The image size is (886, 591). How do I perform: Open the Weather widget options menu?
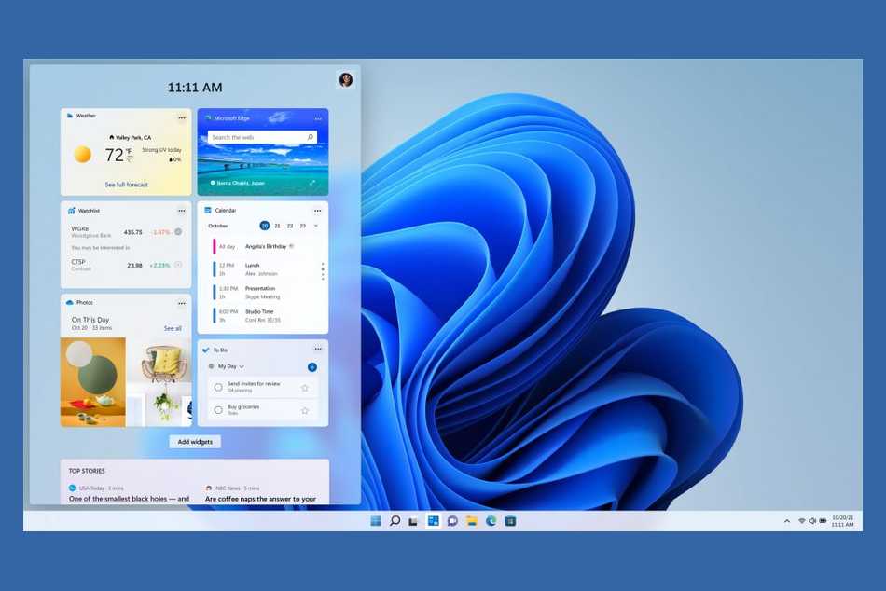[182, 117]
